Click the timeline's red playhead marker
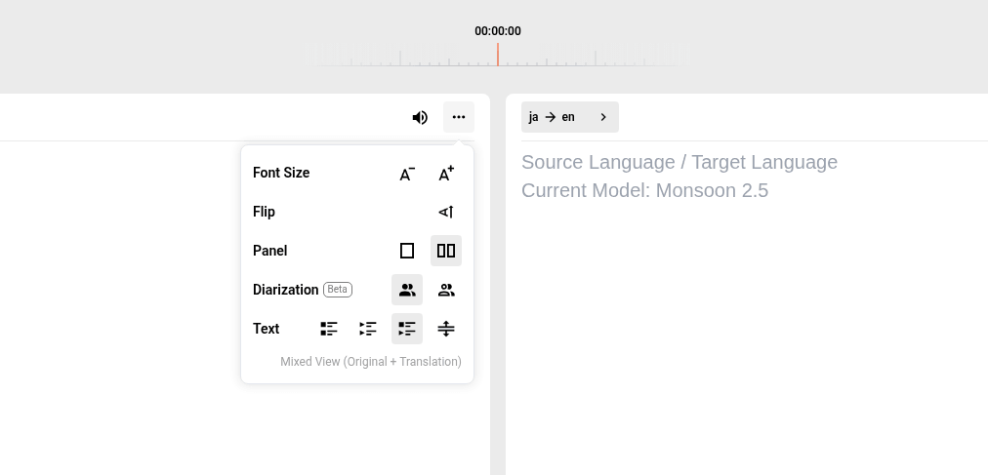Viewport: 988px width, 475px height. pos(497,54)
